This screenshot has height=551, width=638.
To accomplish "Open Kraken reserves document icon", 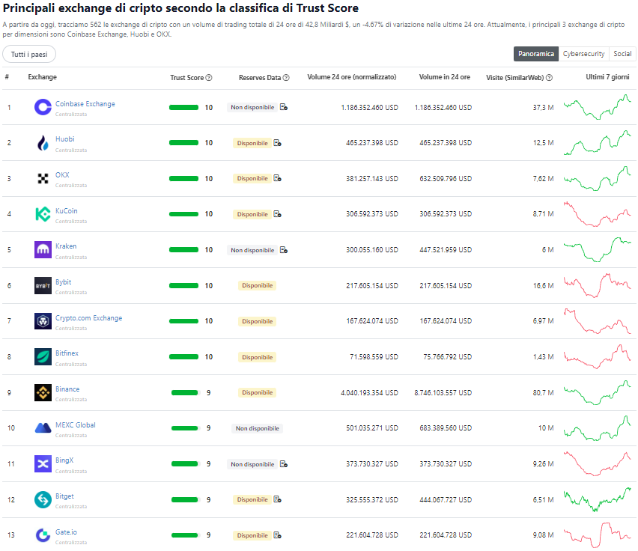I will pos(284,250).
